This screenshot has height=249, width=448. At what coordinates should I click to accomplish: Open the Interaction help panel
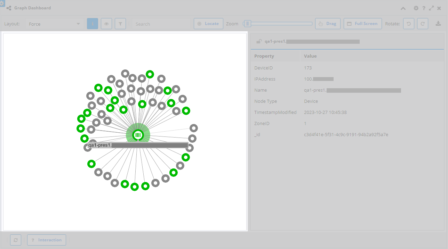[47, 240]
